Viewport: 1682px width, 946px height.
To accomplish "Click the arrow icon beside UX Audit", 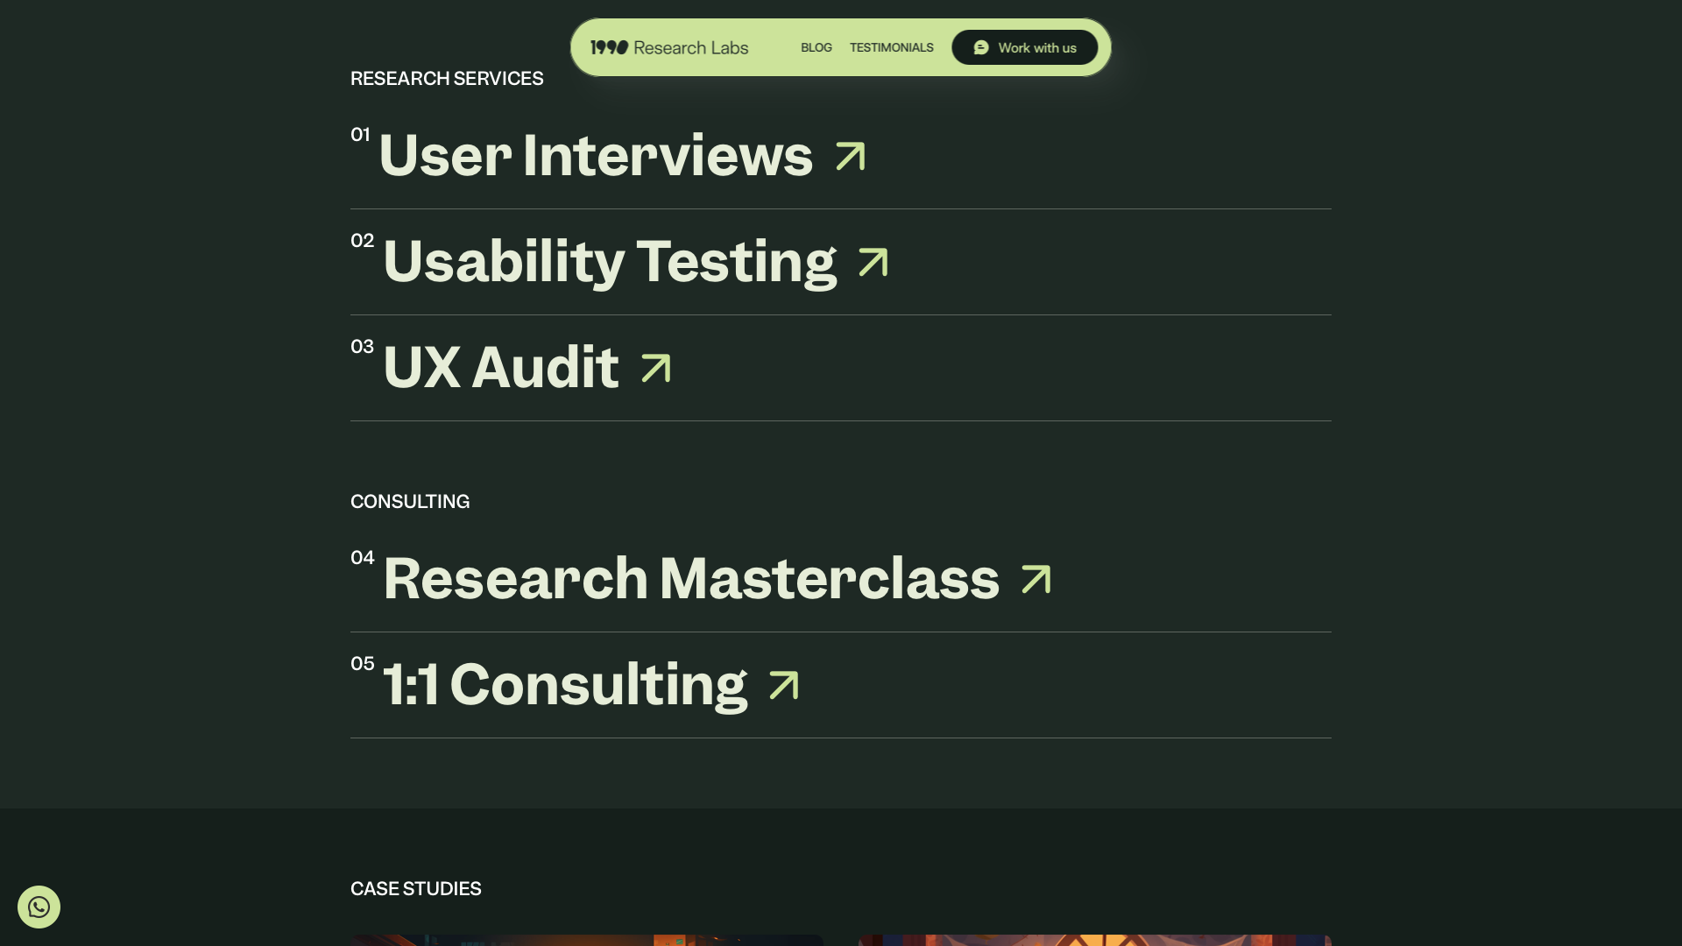I will [655, 369].
